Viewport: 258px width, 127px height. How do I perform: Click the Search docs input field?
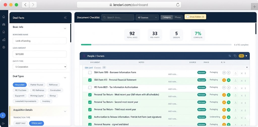click(118, 17)
